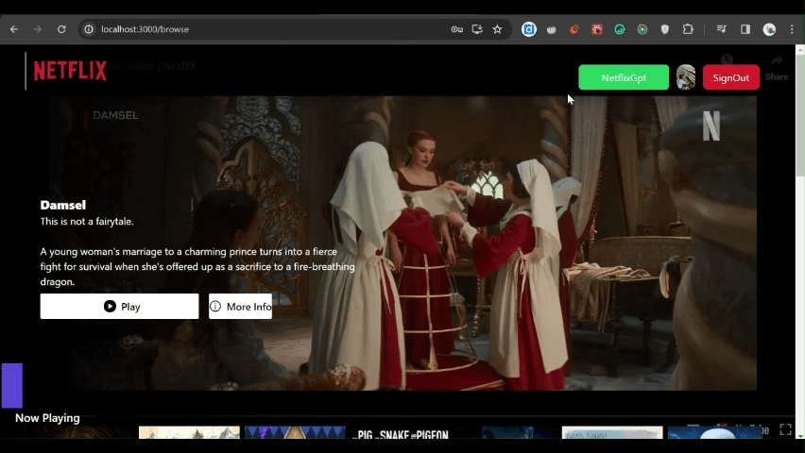
Task: View site information icon in address bar
Action: 89,29
